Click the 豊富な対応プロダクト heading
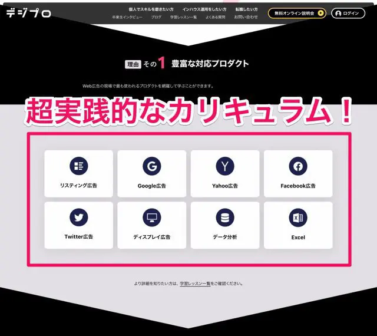The width and height of the screenshot is (377, 336). pyautogui.click(x=210, y=64)
